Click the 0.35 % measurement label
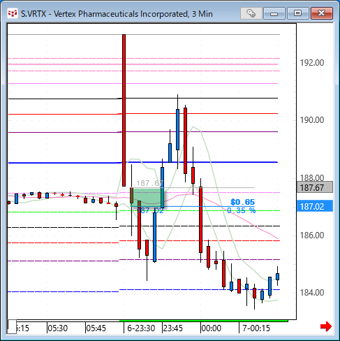Screen dimensions: 340x341 tap(242, 210)
